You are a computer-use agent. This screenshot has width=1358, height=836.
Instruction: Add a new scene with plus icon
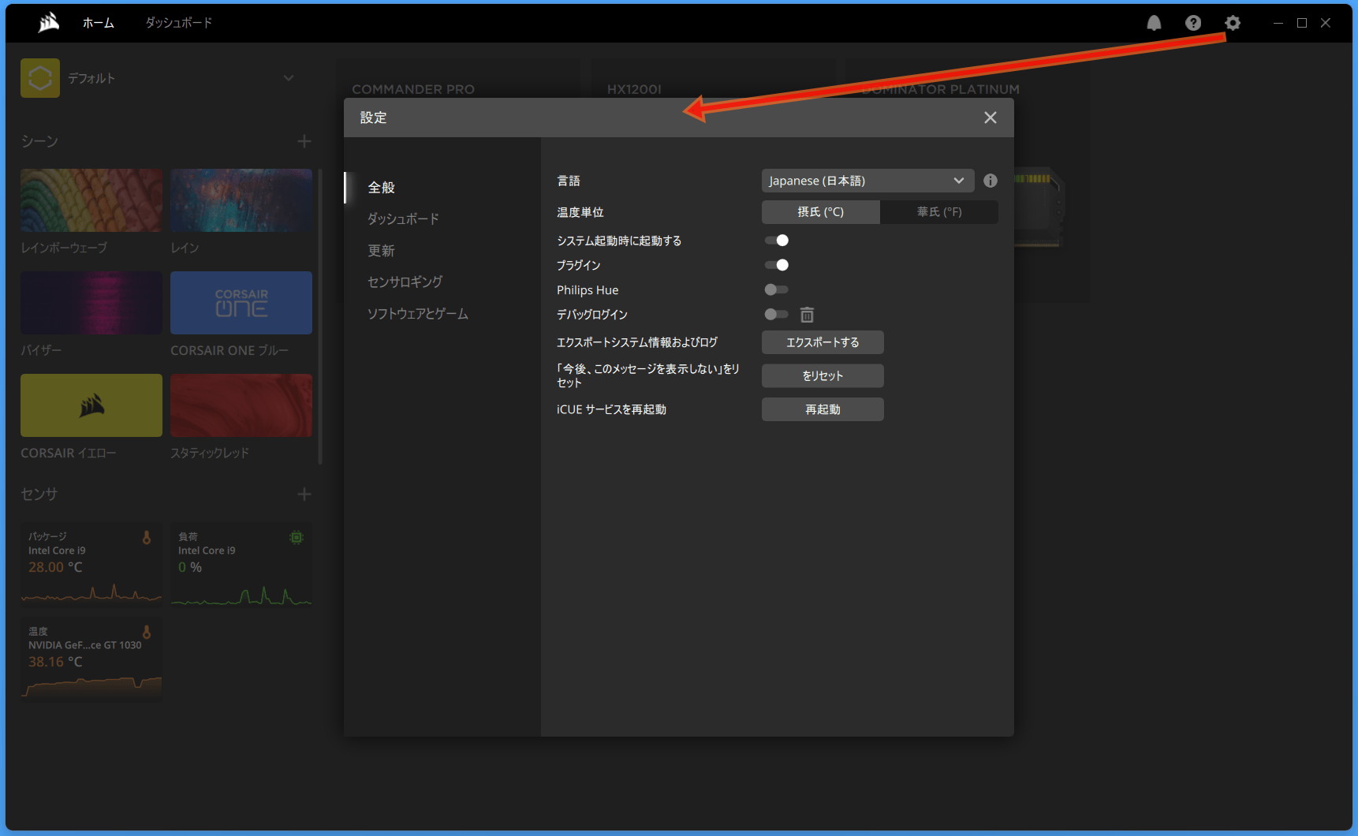[x=304, y=141]
